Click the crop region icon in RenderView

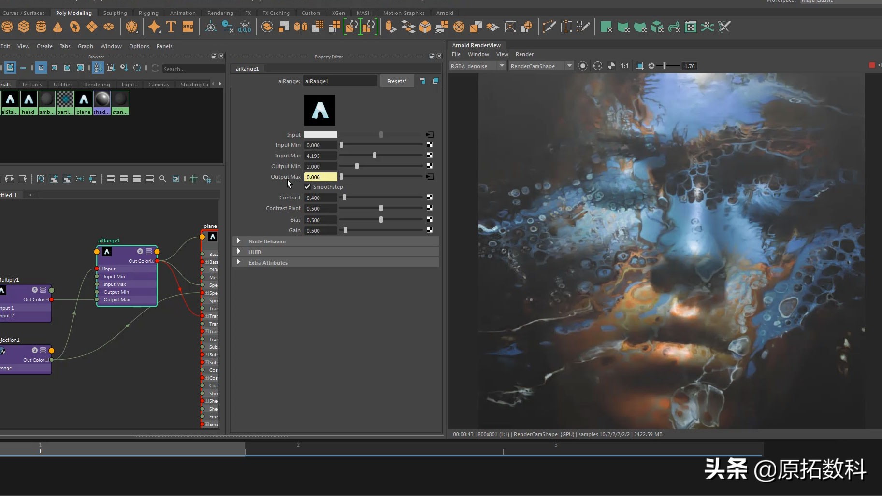(x=639, y=66)
